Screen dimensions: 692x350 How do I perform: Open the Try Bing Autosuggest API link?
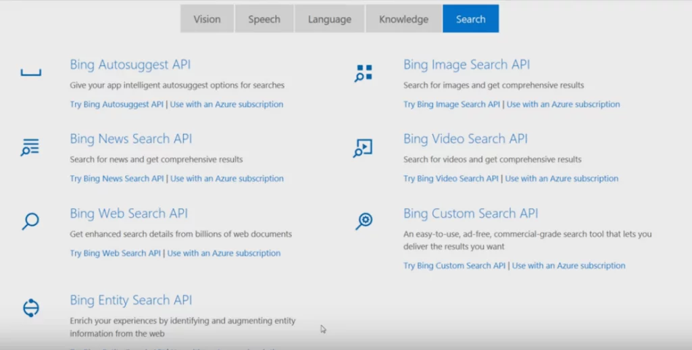pyautogui.click(x=116, y=105)
